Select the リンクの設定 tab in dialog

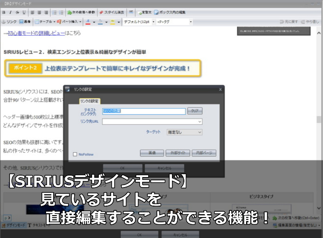tap(89, 101)
